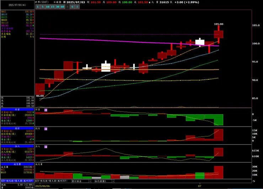The image size is (263, 189).
Task: Select the 1-minute timeframe button
Action: click(x=38, y=7)
